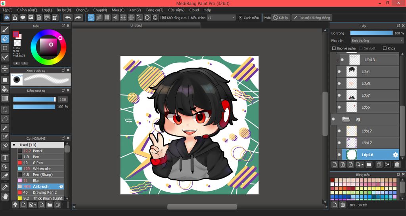Open Airbrush brush settings gear

(x=61, y=186)
